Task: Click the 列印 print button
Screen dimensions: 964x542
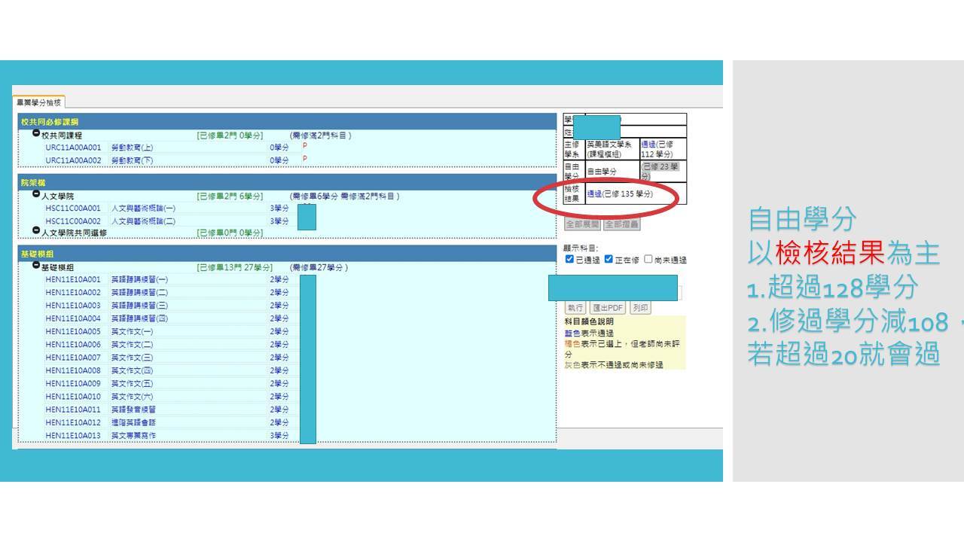Action: pyautogui.click(x=640, y=308)
